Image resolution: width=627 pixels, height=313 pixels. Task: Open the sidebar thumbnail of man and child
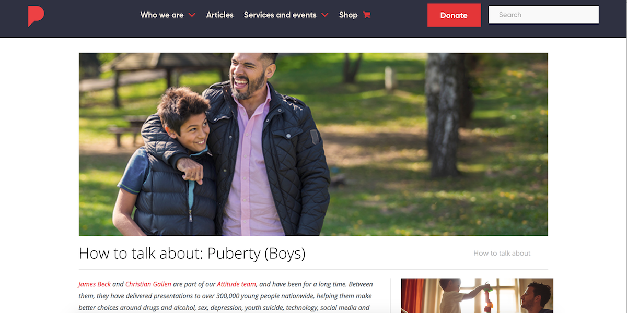(477, 295)
